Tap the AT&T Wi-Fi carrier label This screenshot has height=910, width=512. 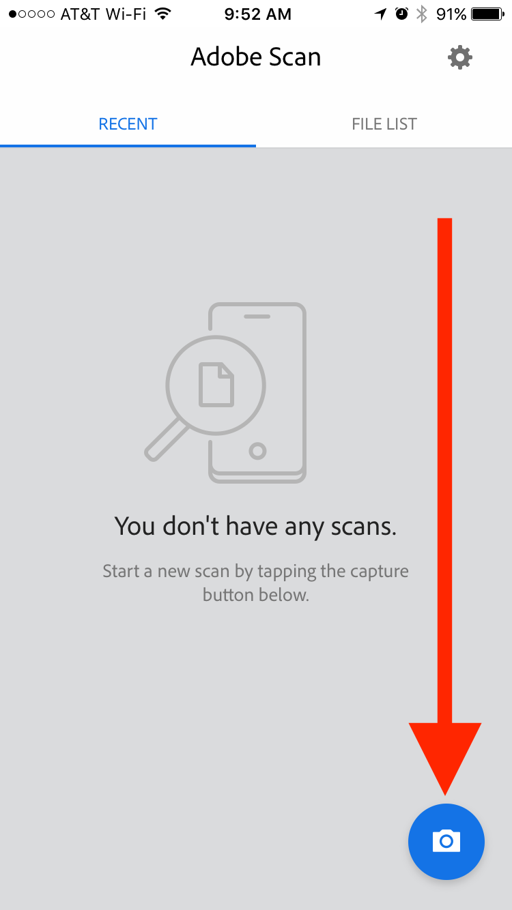(103, 14)
